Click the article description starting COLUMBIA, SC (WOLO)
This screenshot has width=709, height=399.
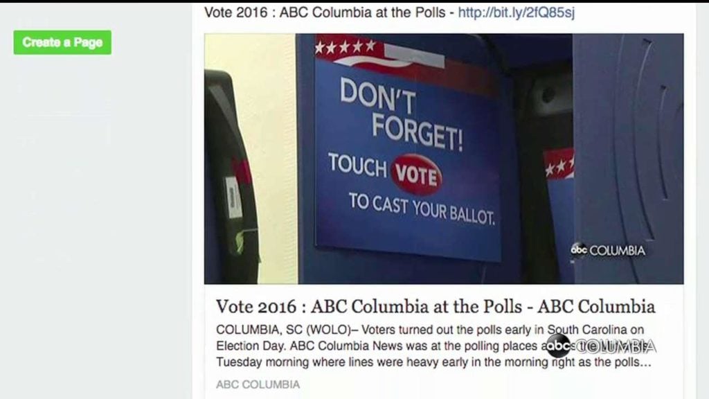(433, 346)
